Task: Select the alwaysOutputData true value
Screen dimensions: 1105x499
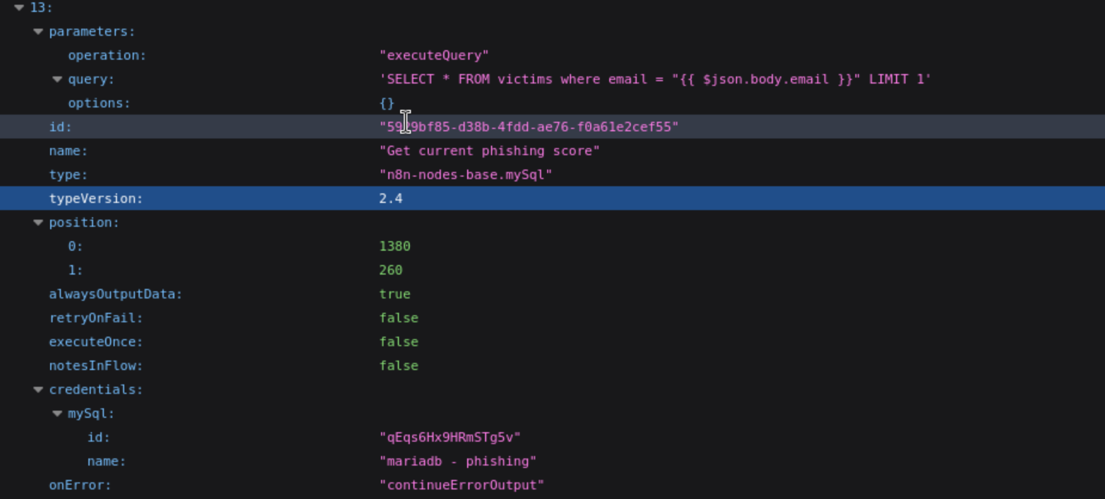Action: pos(394,294)
